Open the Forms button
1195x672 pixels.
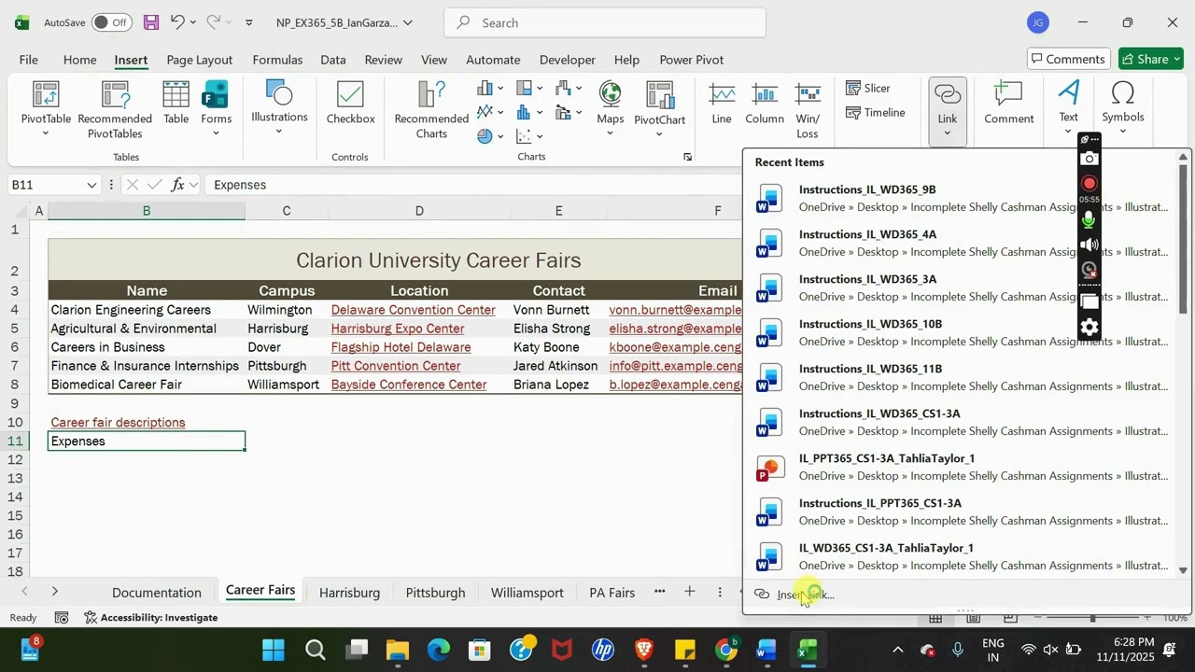(216, 108)
